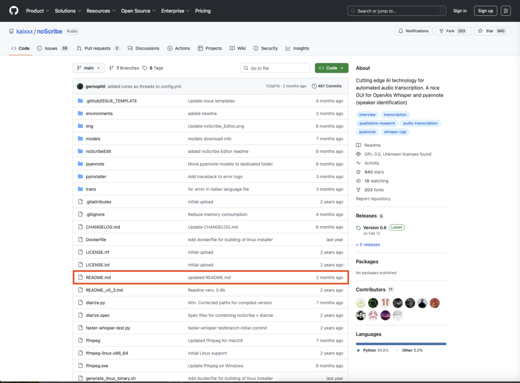Open the kaixxx owner link
520x383 pixels.
coord(24,31)
